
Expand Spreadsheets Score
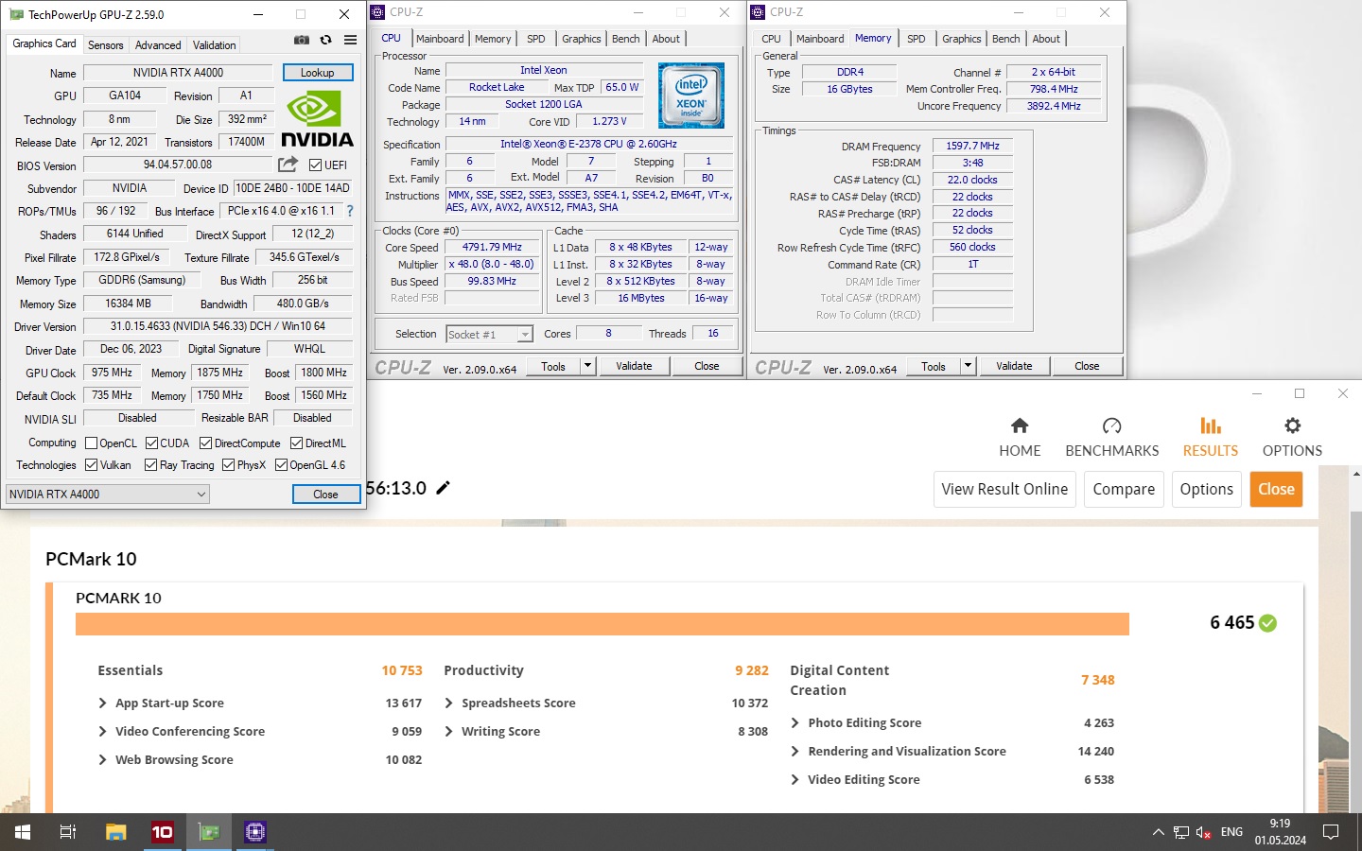coord(448,703)
